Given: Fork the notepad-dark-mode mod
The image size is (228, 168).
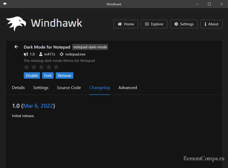Looking at the screenshot, I should (x=48, y=75).
